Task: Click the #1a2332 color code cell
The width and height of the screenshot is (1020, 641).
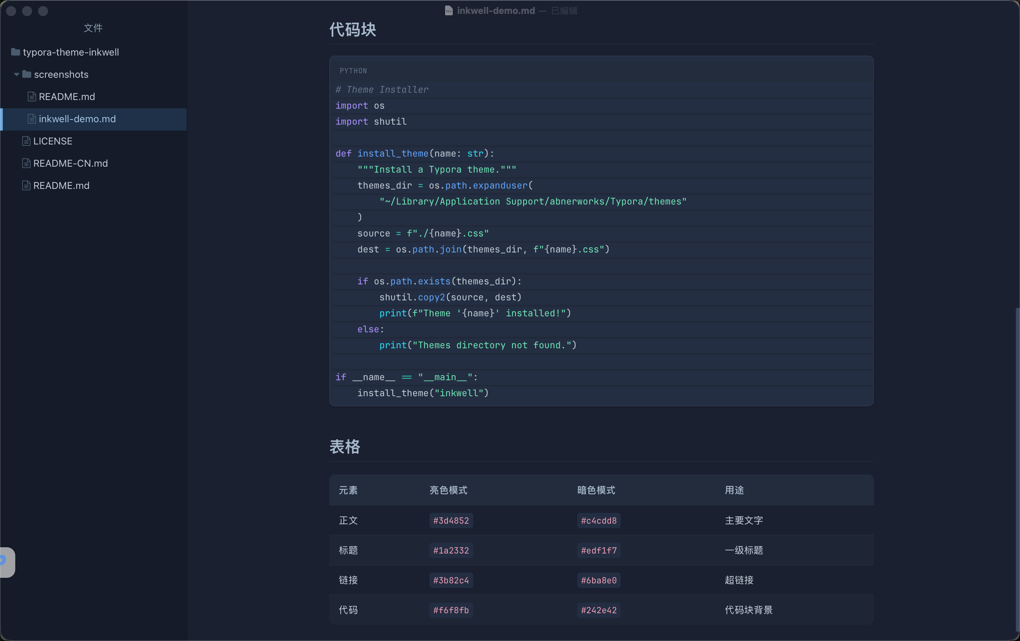Action: tap(451, 550)
